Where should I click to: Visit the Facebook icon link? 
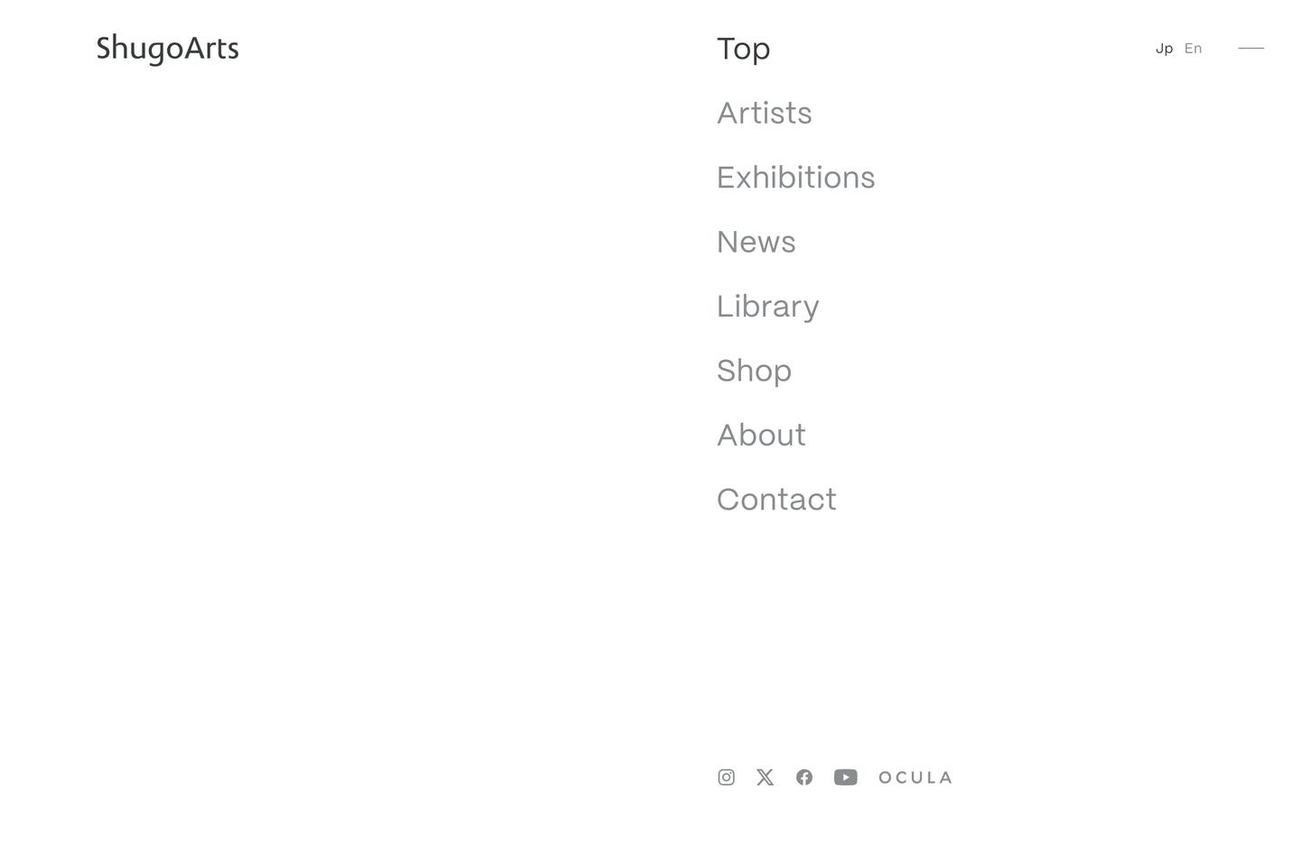click(804, 778)
